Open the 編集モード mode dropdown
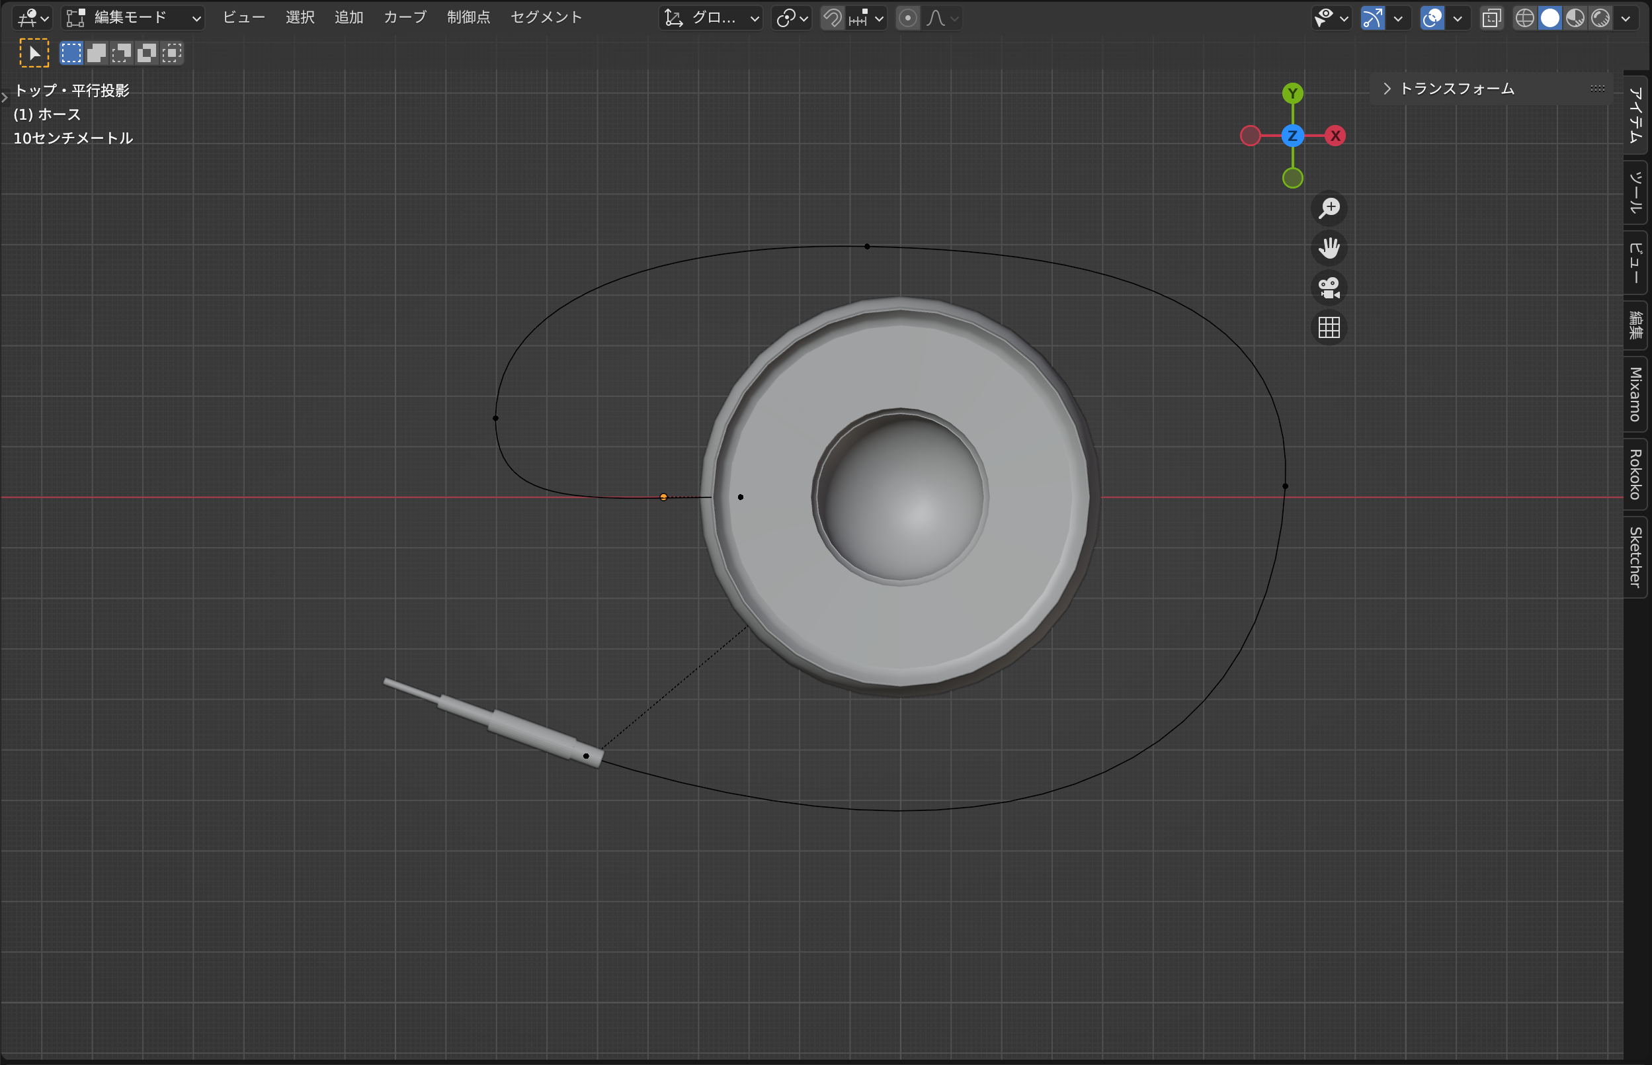This screenshot has width=1652, height=1065. click(133, 18)
